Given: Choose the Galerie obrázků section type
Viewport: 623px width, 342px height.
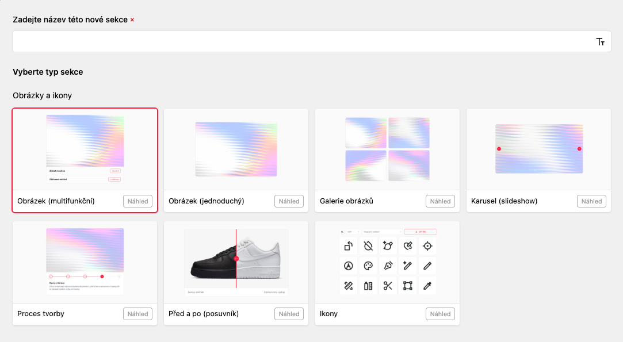Looking at the screenshot, I should (387, 160).
